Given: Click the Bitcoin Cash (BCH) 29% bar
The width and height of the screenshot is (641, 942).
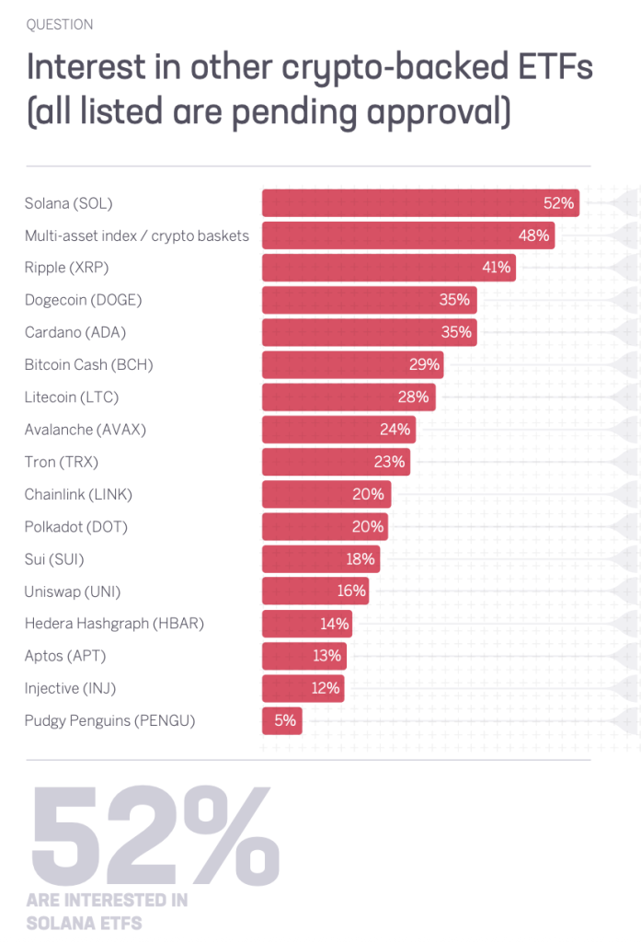Looking at the screenshot, I should pyautogui.click(x=352, y=365).
